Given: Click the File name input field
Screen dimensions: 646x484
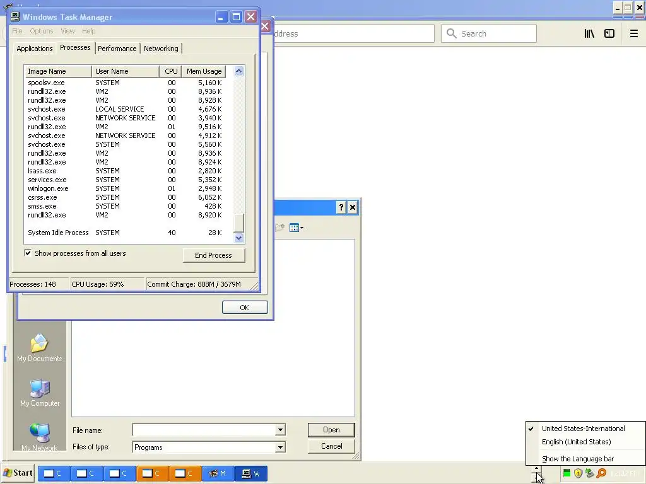Looking at the screenshot, I should point(204,430).
